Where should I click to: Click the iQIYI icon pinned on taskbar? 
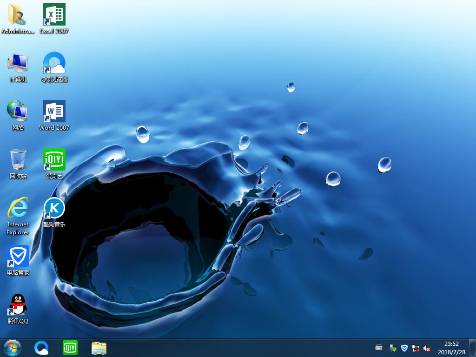[x=70, y=348]
